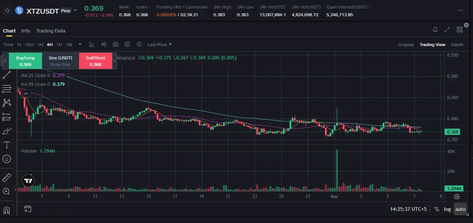Select the 15m time interval
The width and height of the screenshot is (473, 223).
point(29,45)
